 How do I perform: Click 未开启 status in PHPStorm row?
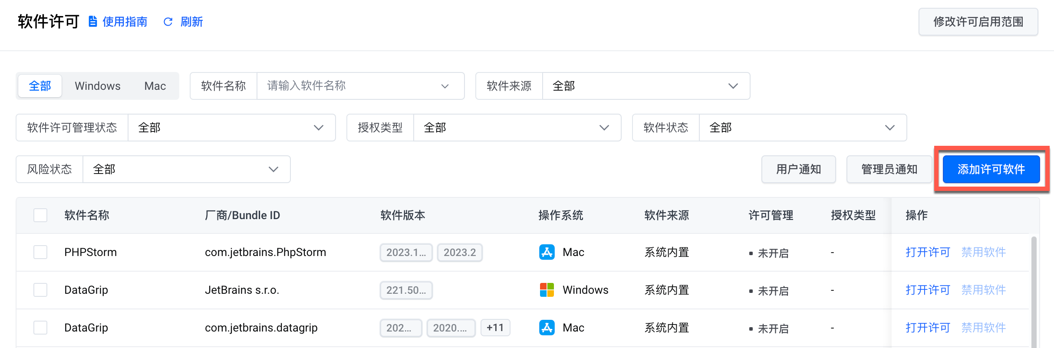pyautogui.click(x=773, y=253)
